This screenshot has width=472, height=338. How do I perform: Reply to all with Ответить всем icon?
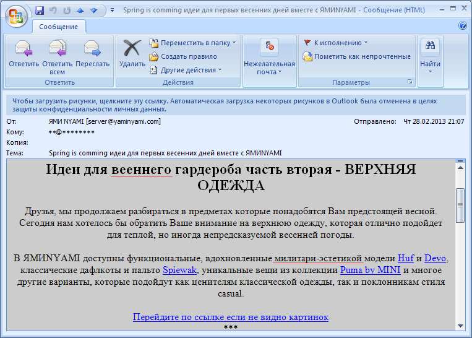[57, 48]
